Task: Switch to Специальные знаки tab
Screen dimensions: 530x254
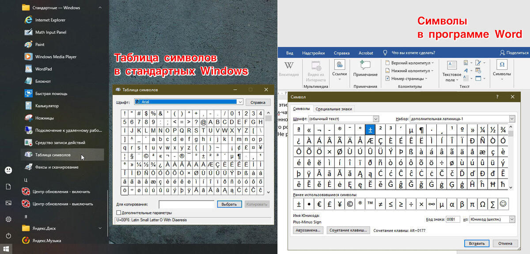Action: tap(333, 108)
